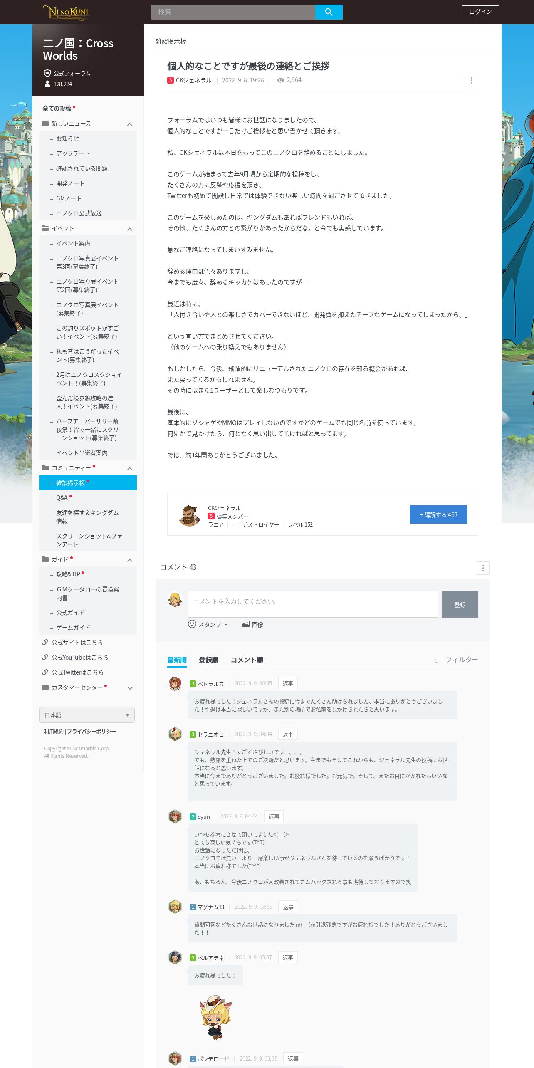Collapse the イベント section chevron
The height and width of the screenshot is (1068, 534).
(x=130, y=229)
